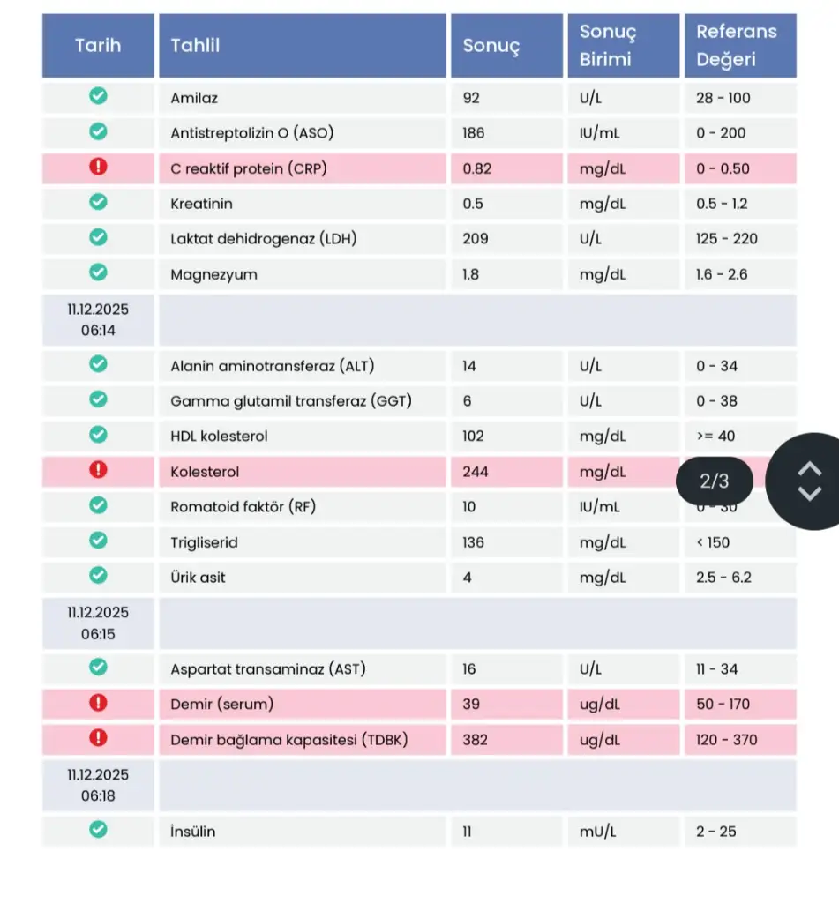Viewport: 839px width, 903px height.
Task: Open the Aspartat transaminaz (AST) test name
Action: tap(268, 669)
